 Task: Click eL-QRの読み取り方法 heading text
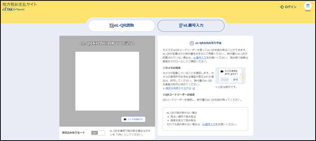[209, 43]
